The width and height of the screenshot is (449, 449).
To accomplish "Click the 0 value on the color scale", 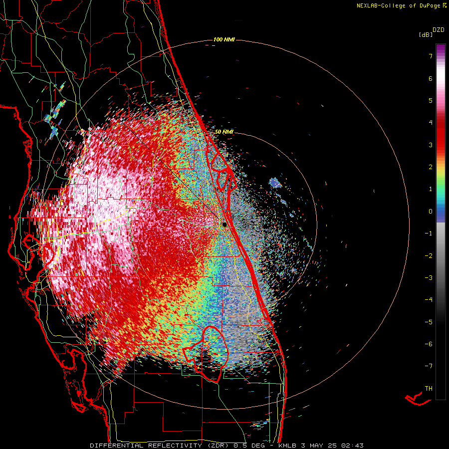I will click(431, 212).
